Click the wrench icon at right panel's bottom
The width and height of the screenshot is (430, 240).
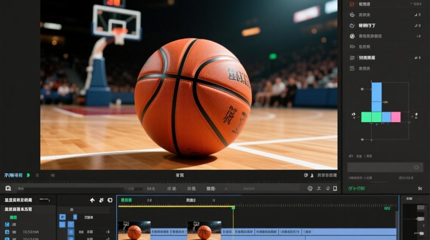pos(420,188)
